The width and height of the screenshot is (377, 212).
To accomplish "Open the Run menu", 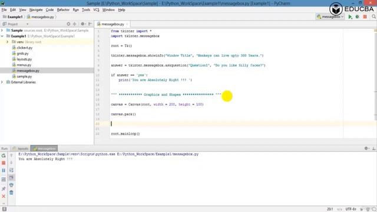I will point(76,10).
